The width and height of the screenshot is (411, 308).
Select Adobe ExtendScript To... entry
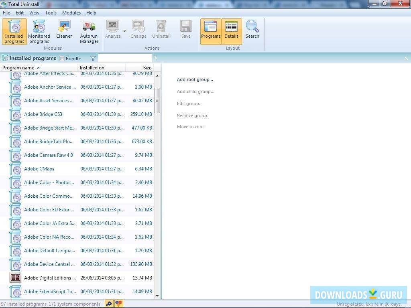[77, 291]
